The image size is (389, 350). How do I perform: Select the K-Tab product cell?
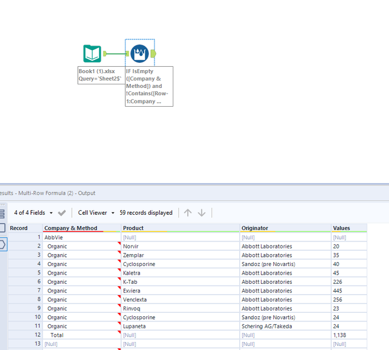180,282
